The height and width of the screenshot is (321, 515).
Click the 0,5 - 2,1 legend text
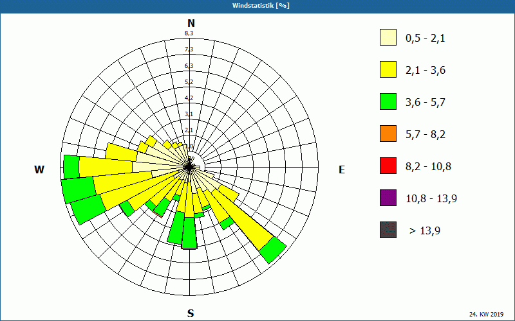click(x=426, y=39)
